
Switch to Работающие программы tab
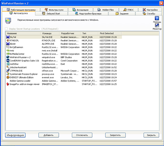[x=21, y=10]
